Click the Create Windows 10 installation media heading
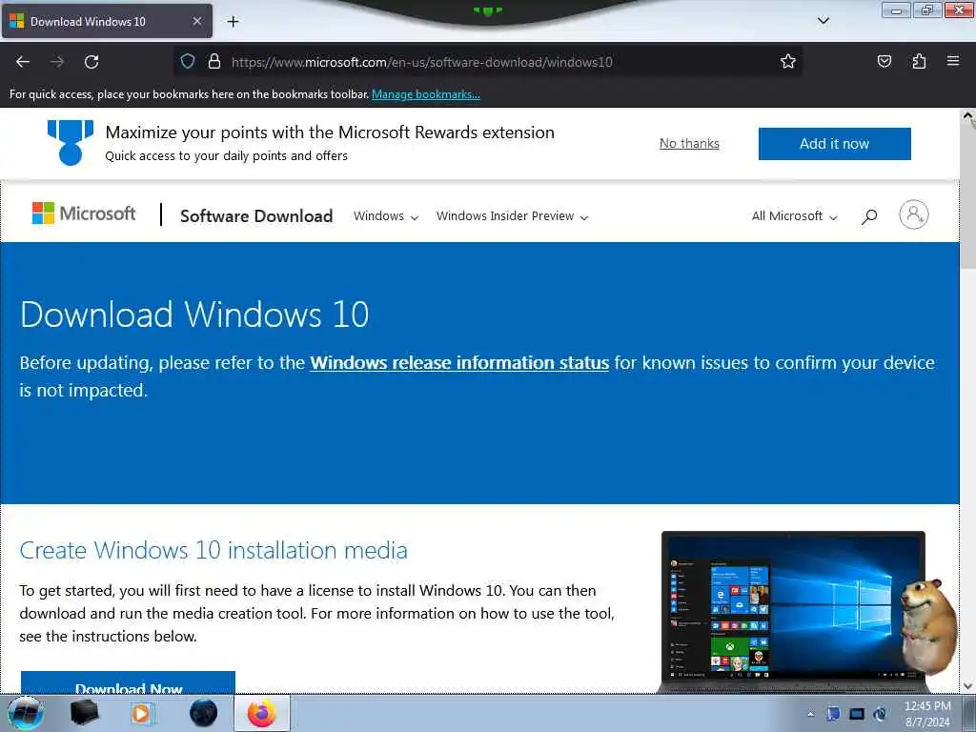The width and height of the screenshot is (976, 732). 213,550
